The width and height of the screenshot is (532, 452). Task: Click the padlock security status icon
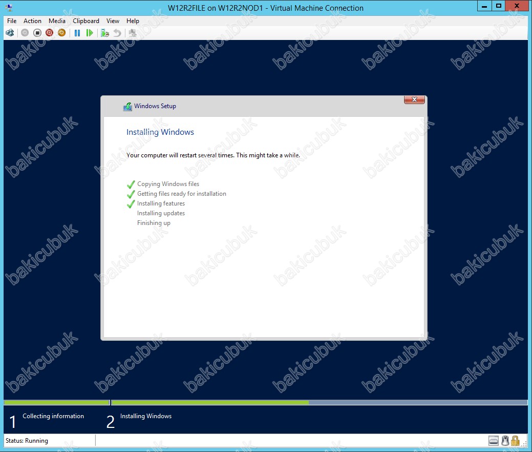pos(515,441)
